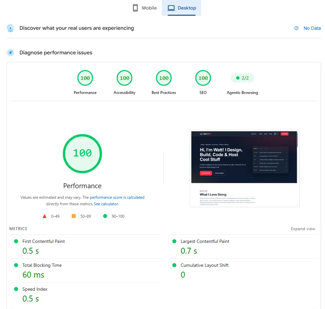The width and height of the screenshot is (325, 309).
Task: Click the Cumulative Layout Shift value 0
Action: (x=183, y=275)
